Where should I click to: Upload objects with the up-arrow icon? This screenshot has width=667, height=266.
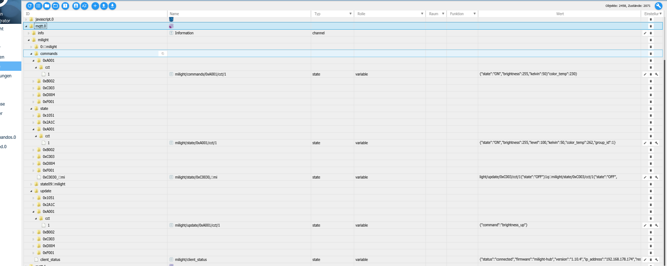click(104, 6)
